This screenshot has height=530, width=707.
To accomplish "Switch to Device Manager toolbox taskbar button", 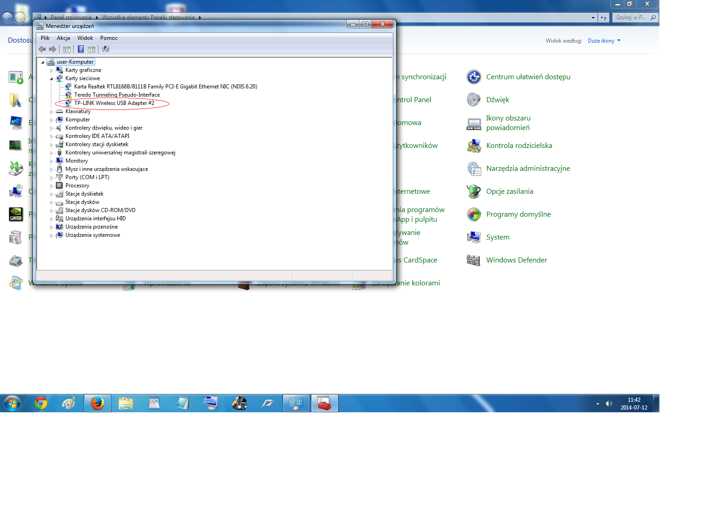I will [325, 403].
